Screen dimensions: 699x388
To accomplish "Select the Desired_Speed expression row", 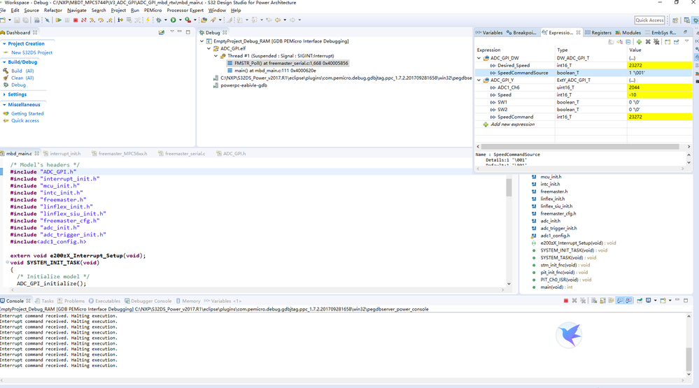I will point(583,66).
